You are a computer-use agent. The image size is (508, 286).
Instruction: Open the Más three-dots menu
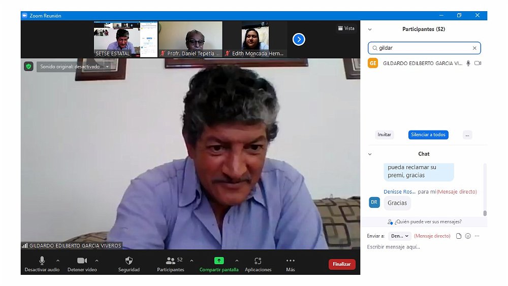click(291, 261)
